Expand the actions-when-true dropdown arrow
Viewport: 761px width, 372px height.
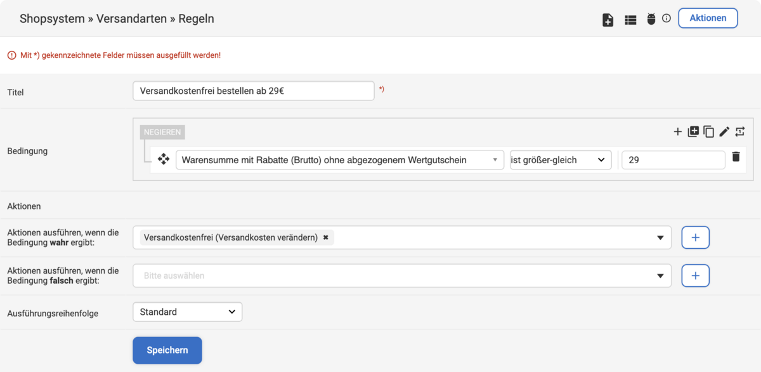[660, 238]
